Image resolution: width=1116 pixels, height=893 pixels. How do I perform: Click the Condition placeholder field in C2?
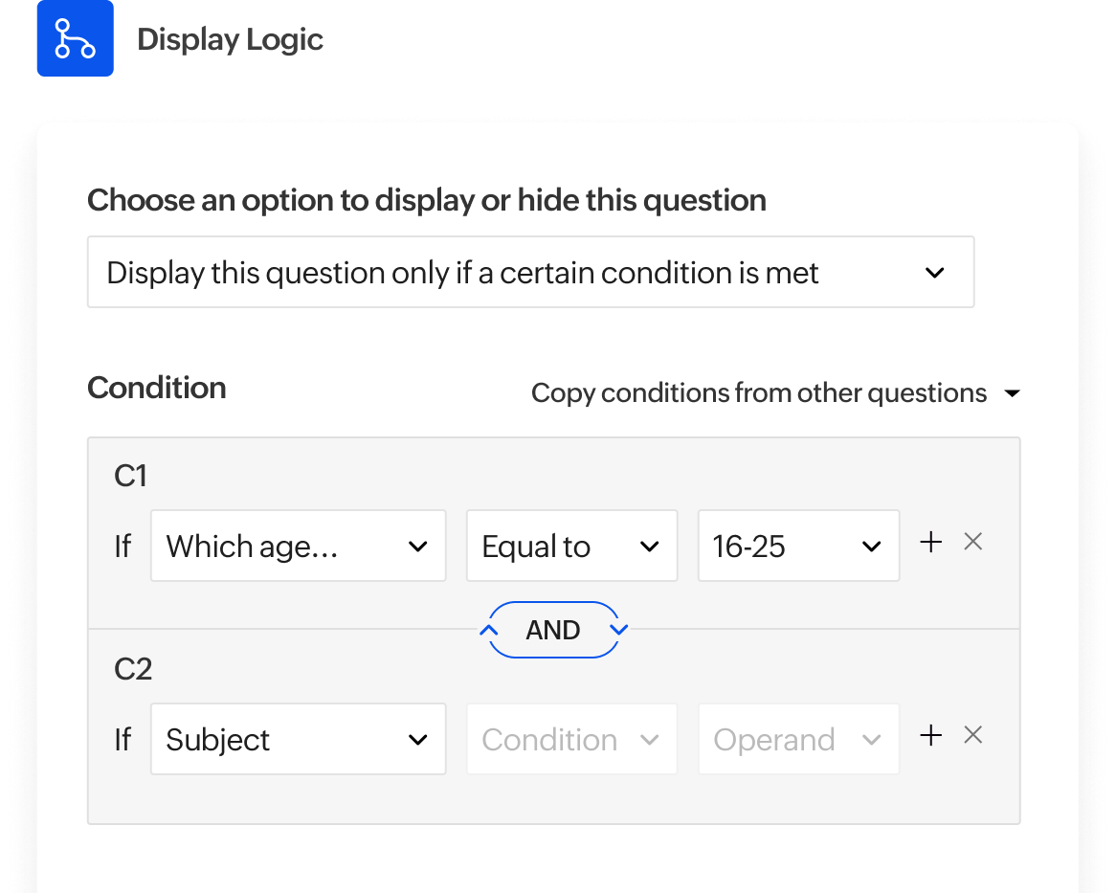tap(571, 739)
